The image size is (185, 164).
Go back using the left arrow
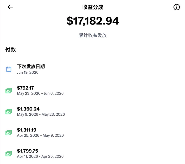click(x=10, y=7)
